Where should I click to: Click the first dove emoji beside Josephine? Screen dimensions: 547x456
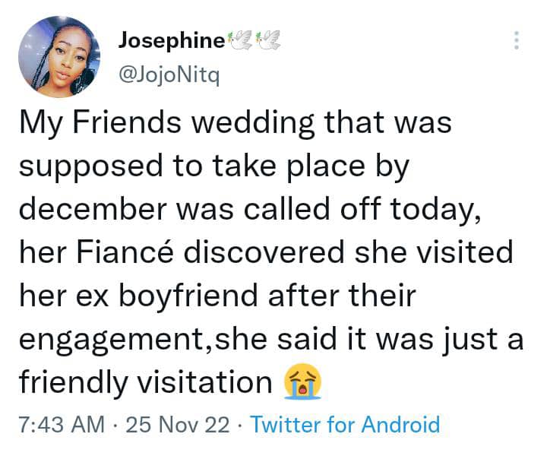pos(239,40)
